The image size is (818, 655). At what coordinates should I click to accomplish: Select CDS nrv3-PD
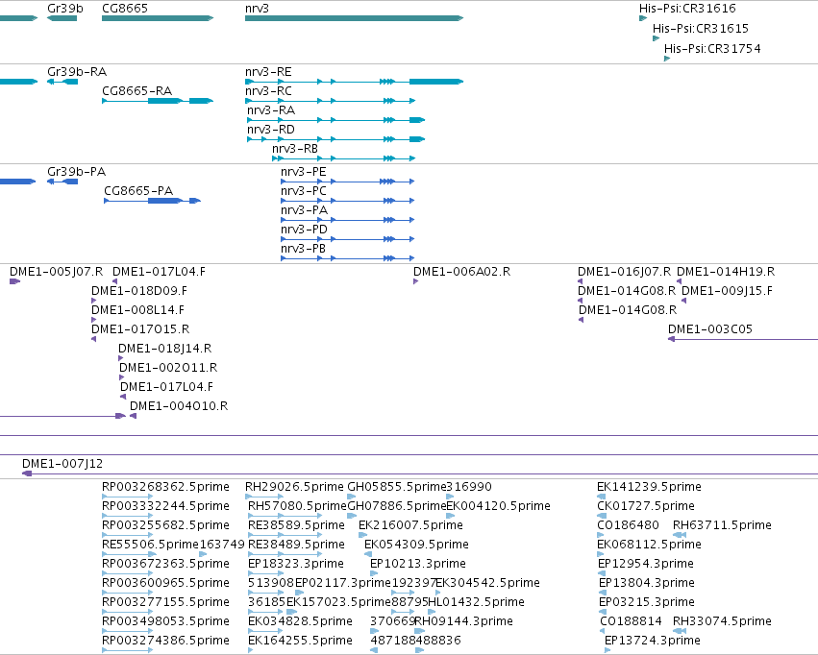point(304,230)
